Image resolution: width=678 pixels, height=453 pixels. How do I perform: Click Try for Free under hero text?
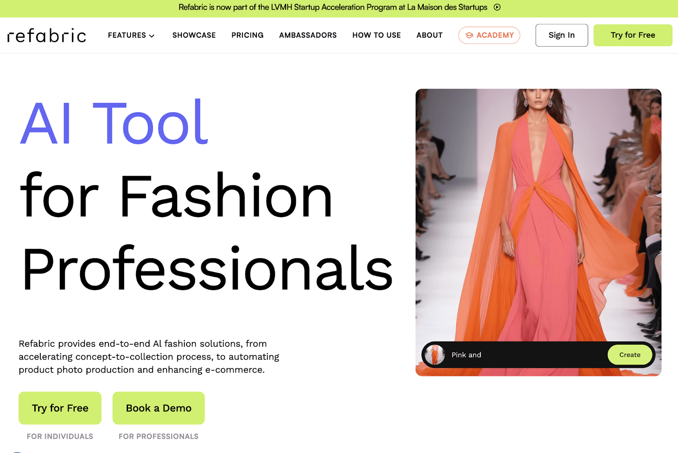(x=60, y=408)
